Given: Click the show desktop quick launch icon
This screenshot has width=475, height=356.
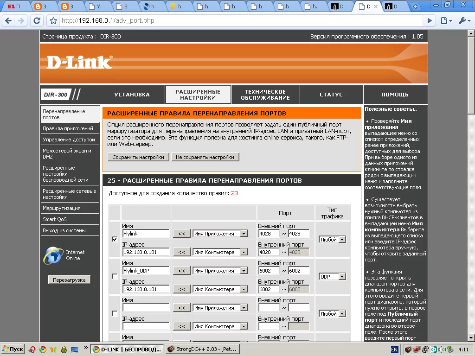Looking at the screenshot, I should 75,350.
